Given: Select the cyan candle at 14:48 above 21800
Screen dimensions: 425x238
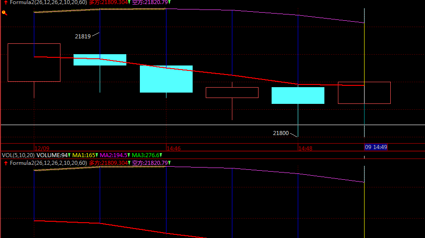Looking at the screenshot, I should point(298,96).
